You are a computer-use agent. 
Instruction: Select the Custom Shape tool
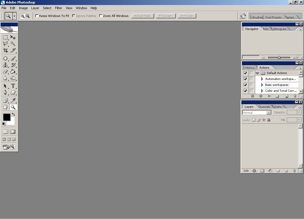coord(13,92)
